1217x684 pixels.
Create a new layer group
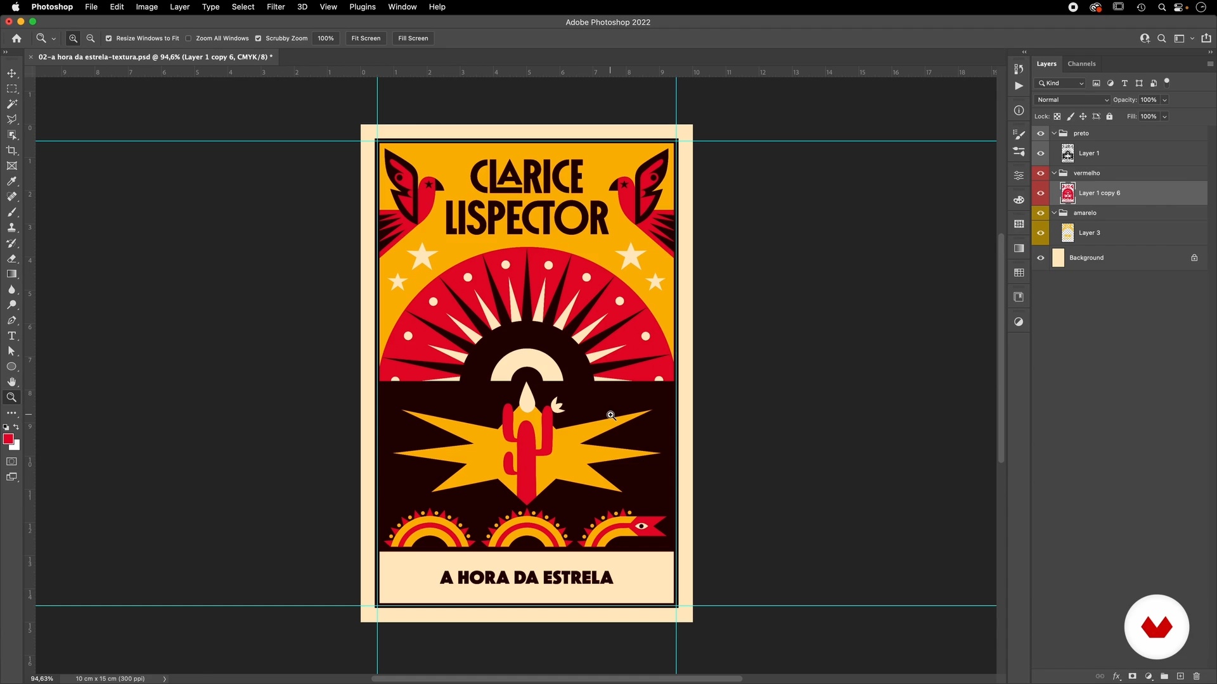coord(1164,676)
